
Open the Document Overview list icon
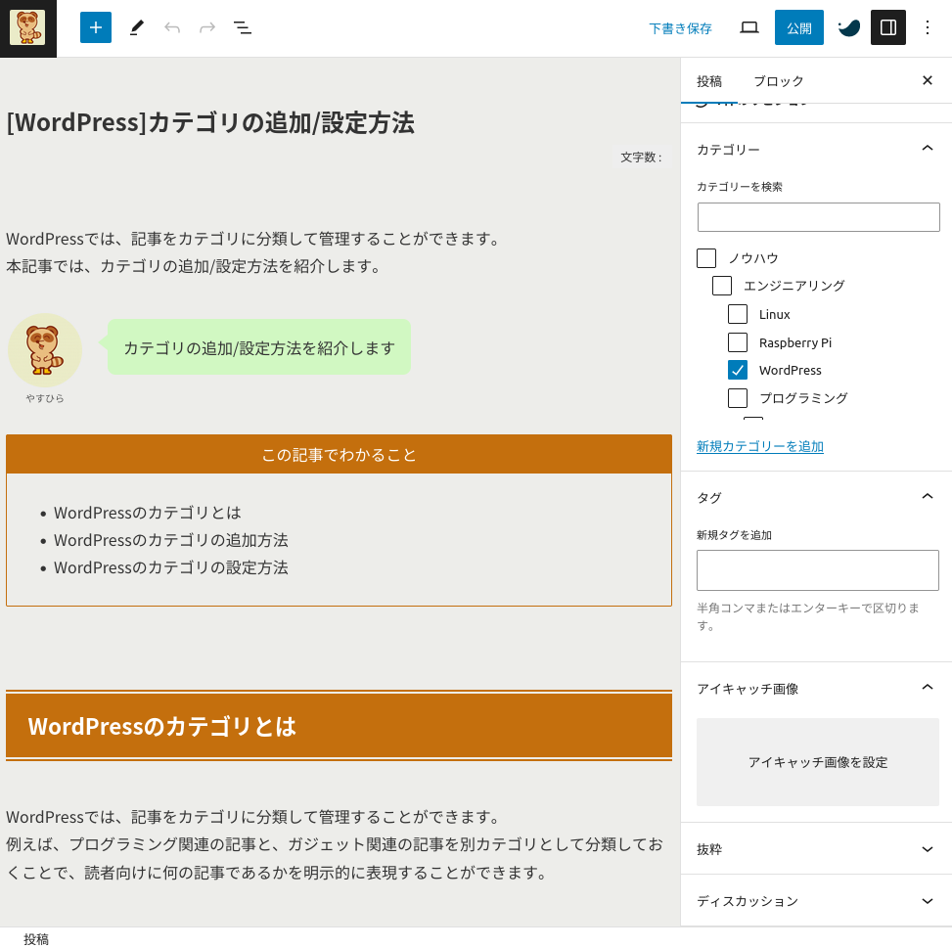pyautogui.click(x=243, y=28)
